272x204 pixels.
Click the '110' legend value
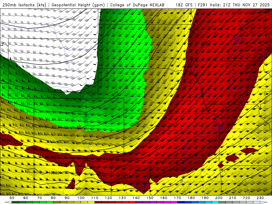pyautogui.click(x=95, y=198)
